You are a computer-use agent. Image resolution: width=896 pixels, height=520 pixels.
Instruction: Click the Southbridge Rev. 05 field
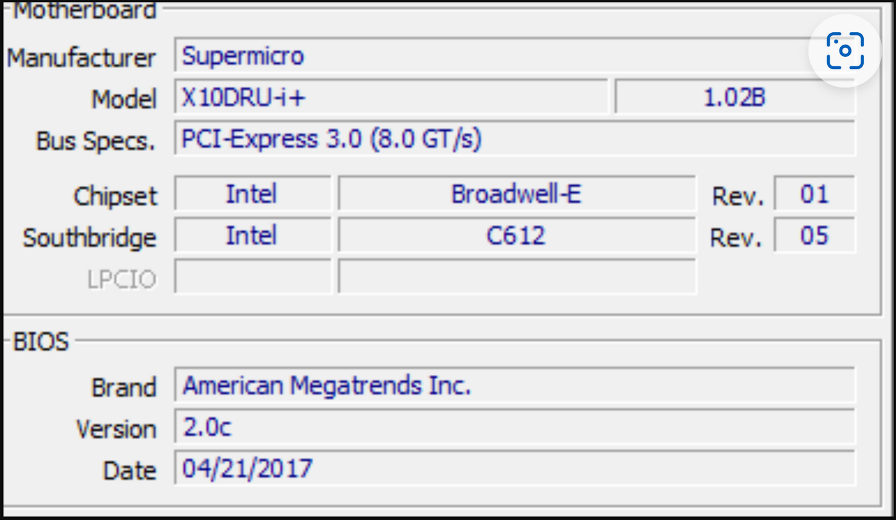814,236
